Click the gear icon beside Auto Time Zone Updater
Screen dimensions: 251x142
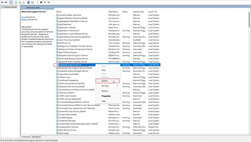point(57,40)
